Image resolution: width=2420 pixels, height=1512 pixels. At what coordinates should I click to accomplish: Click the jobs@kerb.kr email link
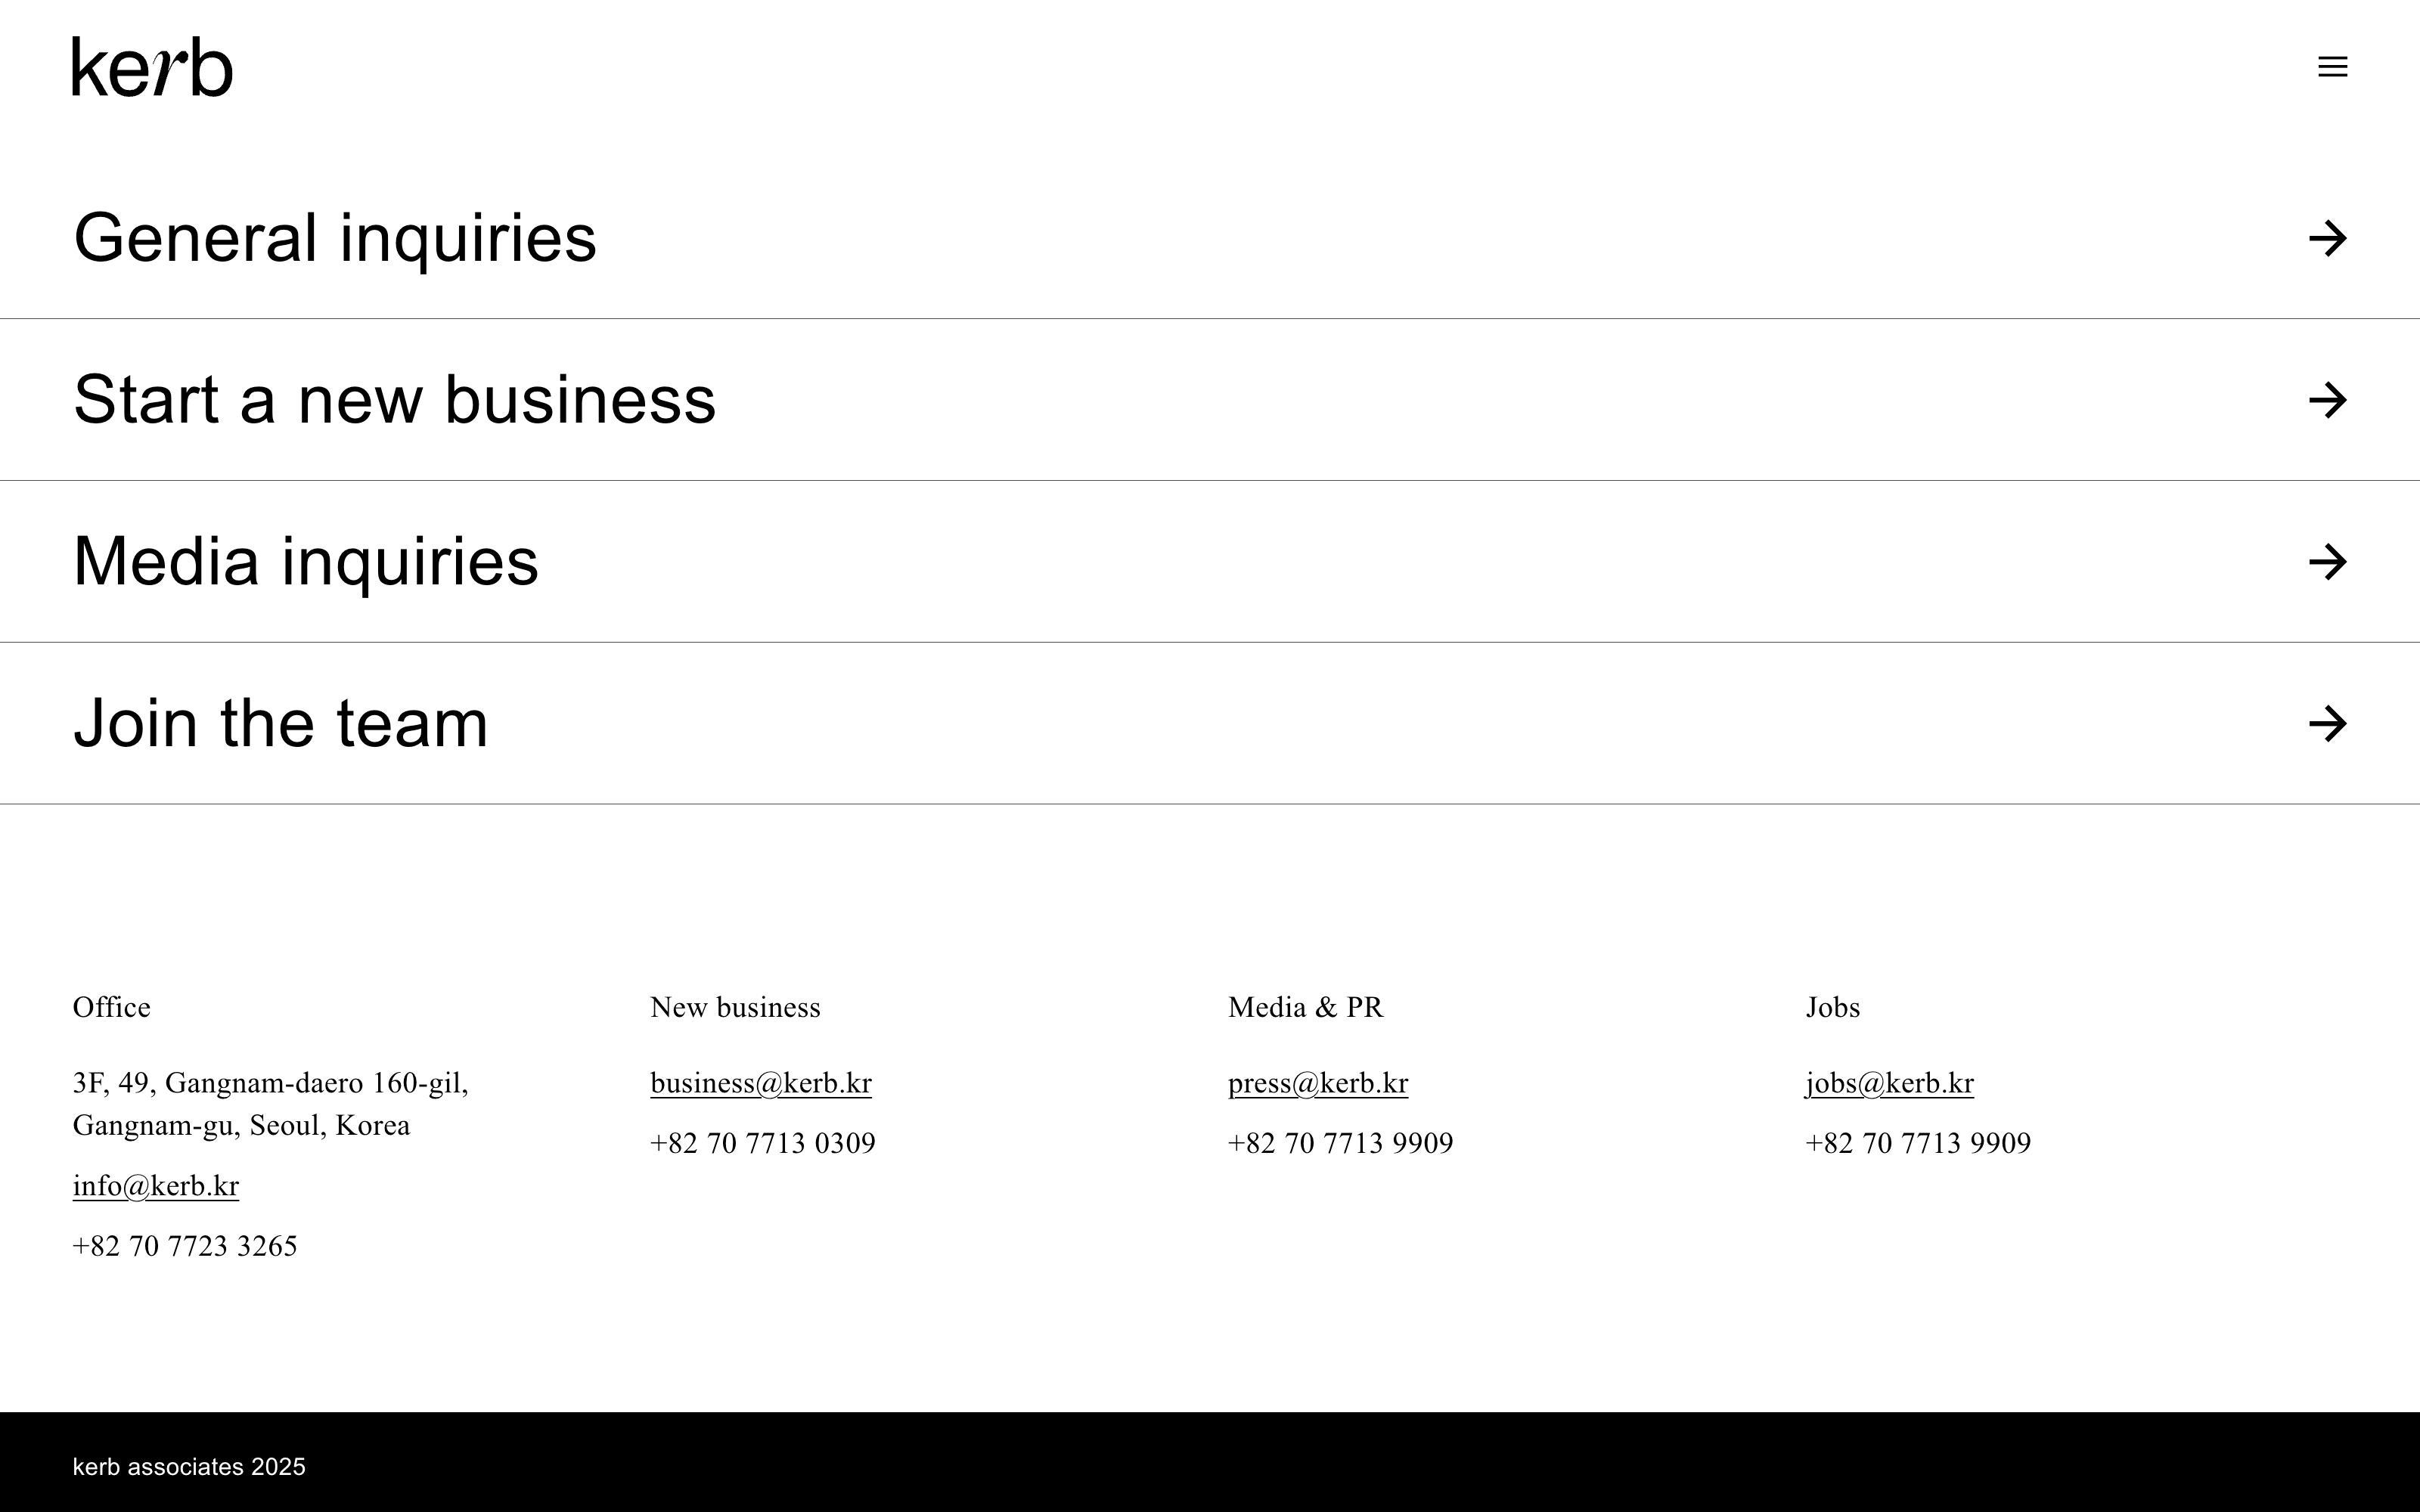coord(1889,1083)
